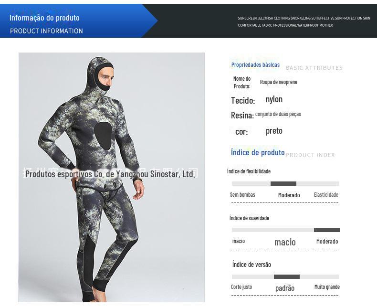Click the 'Elasticidade' label

click(326, 195)
